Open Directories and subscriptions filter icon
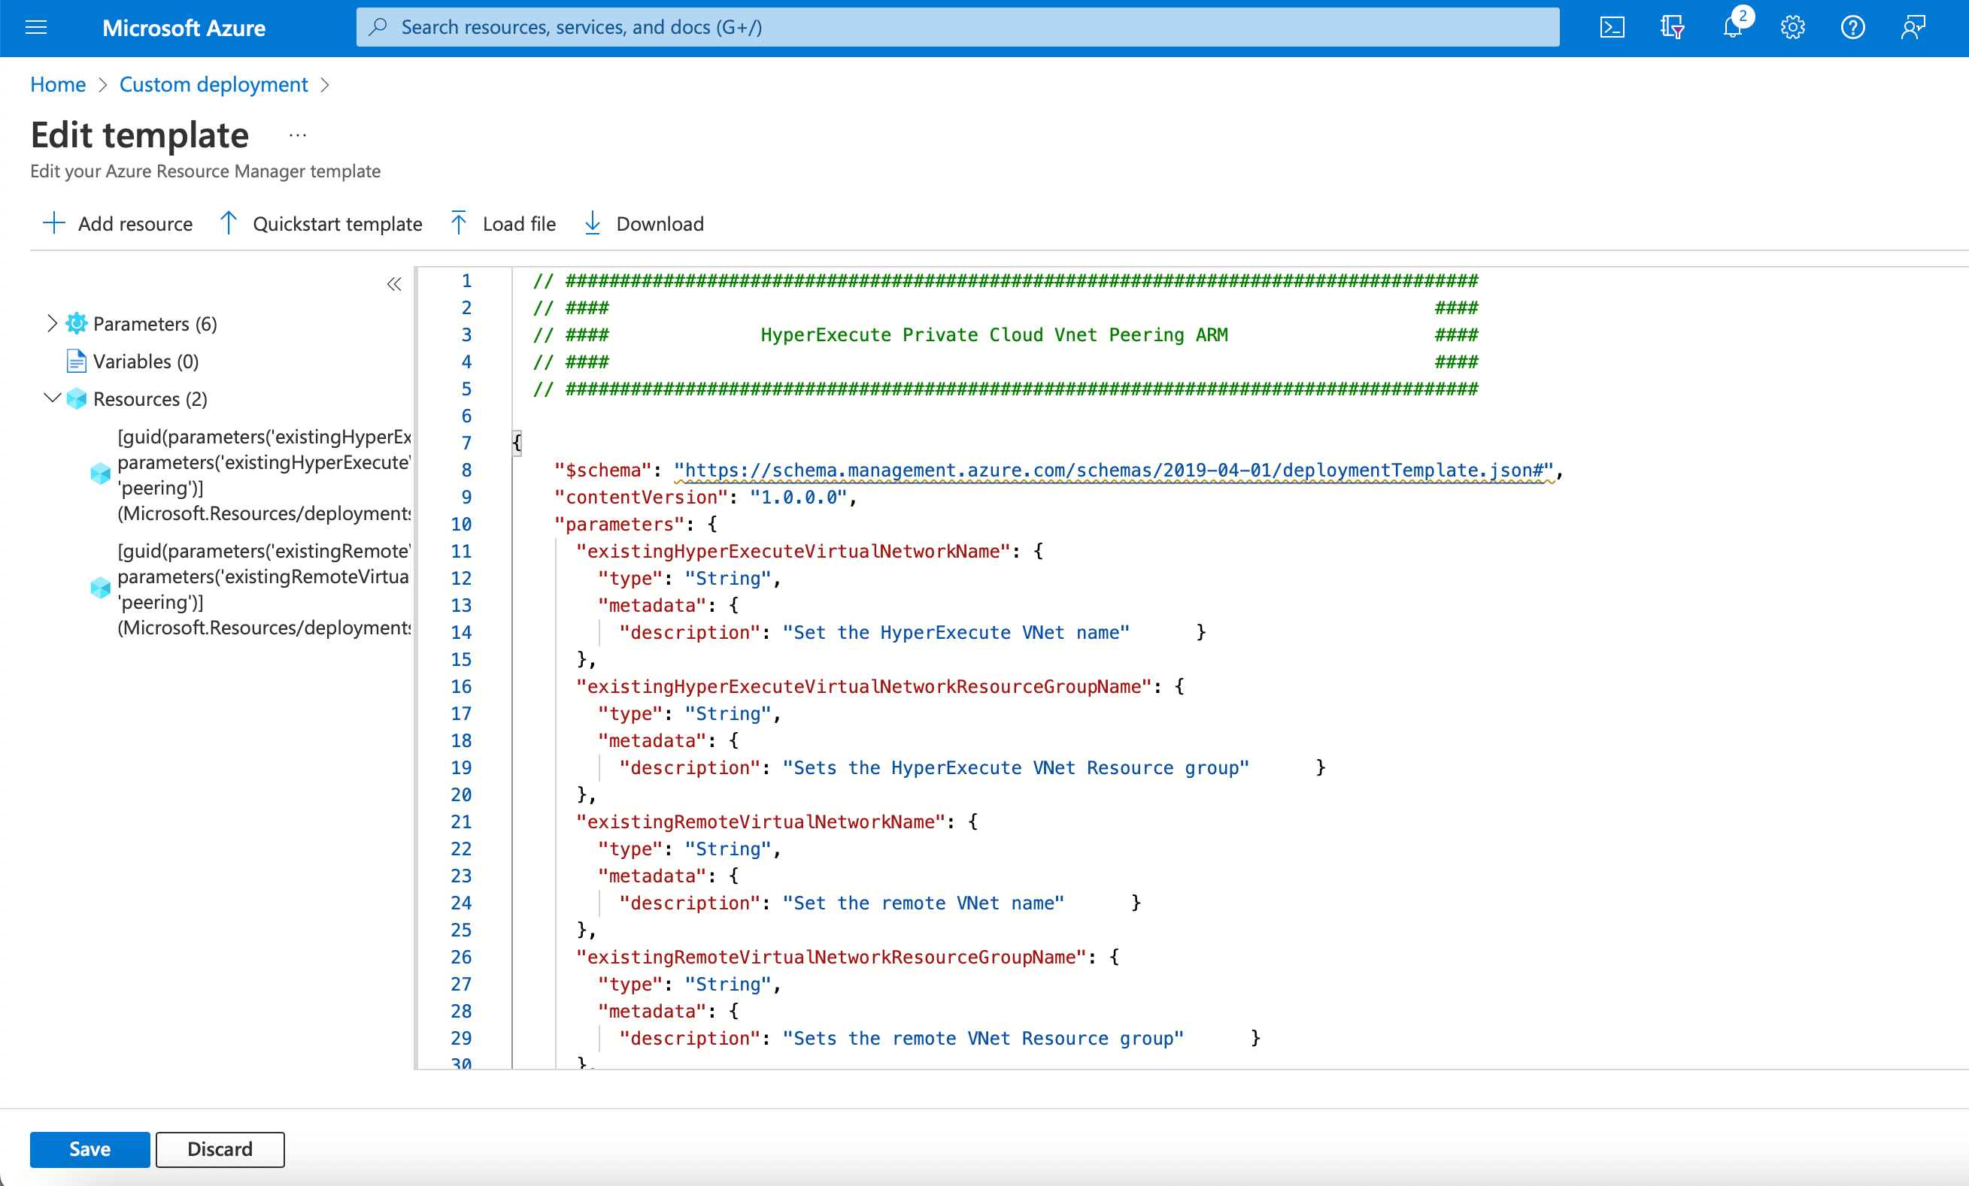This screenshot has width=1969, height=1186. (x=1672, y=27)
